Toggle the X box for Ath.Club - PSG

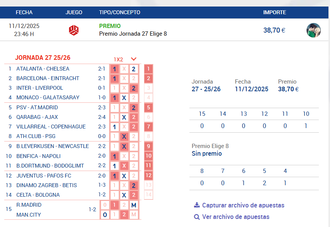[x=124, y=137]
